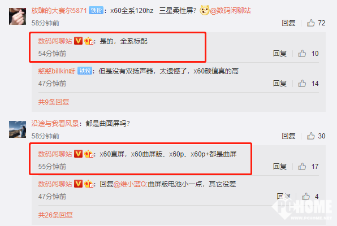Viewport: 337px width, 226px height.
Task: Reply to 放肆的大赛尔5871's comment
Action: pos(288,23)
